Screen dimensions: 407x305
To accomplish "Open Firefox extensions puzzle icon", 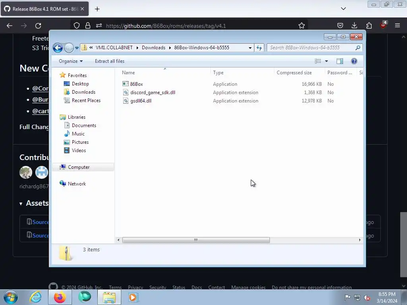I will 369,25.
